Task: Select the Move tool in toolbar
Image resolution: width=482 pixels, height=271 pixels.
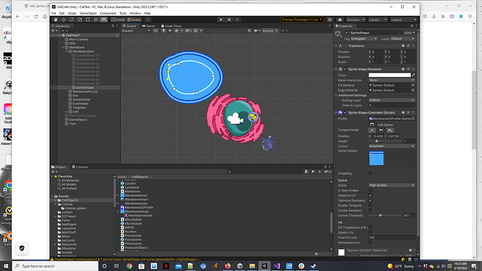Action: tap(64, 20)
